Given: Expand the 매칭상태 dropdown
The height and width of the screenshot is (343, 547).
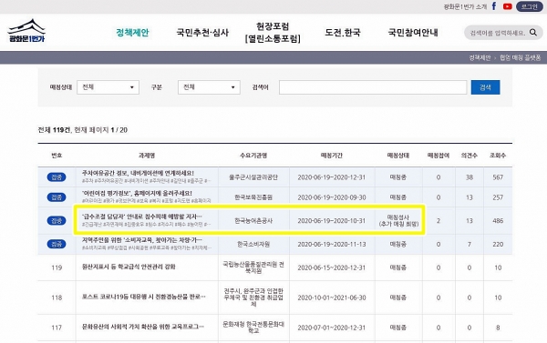Looking at the screenshot, I should click(108, 87).
